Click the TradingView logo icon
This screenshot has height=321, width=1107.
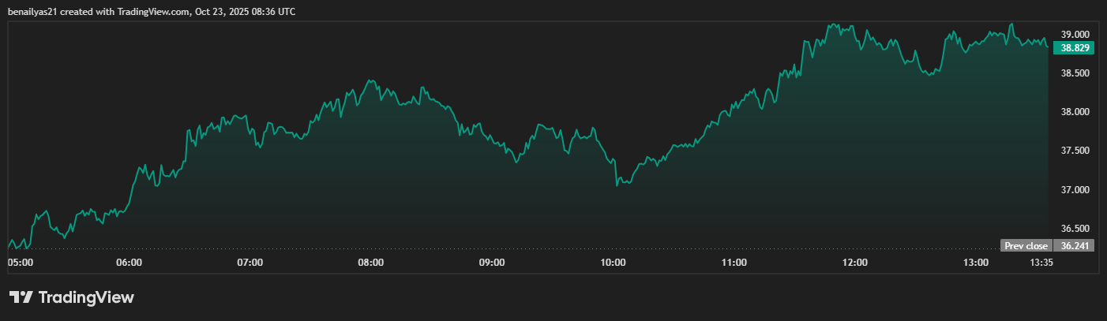pyautogui.click(x=21, y=297)
